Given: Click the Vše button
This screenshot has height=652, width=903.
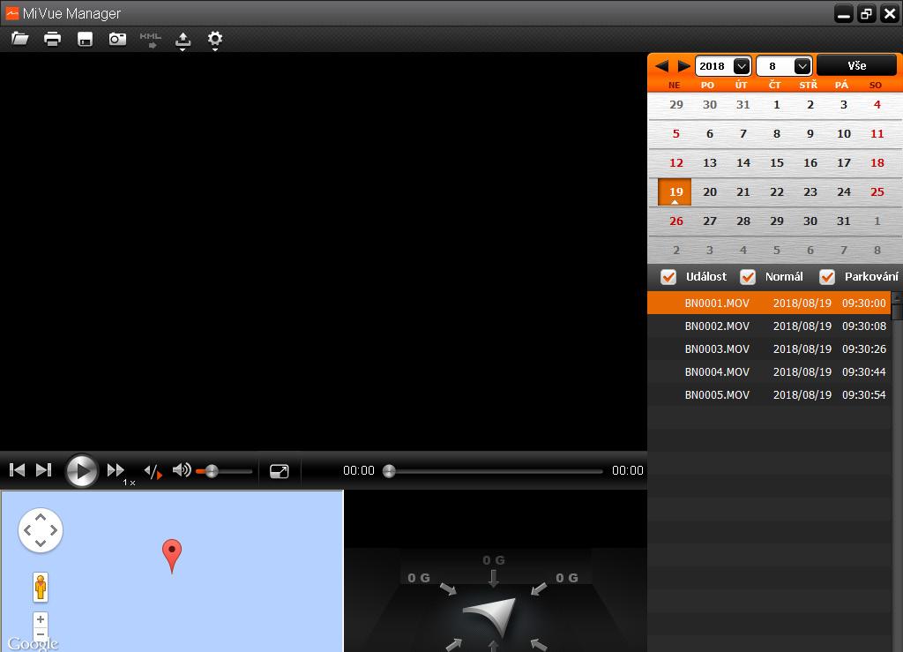Looking at the screenshot, I should [857, 65].
